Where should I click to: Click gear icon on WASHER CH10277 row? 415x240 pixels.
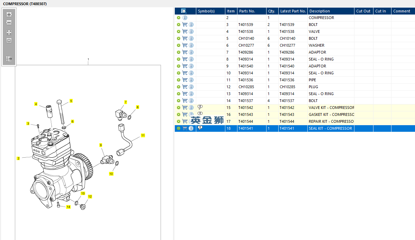click(x=179, y=45)
